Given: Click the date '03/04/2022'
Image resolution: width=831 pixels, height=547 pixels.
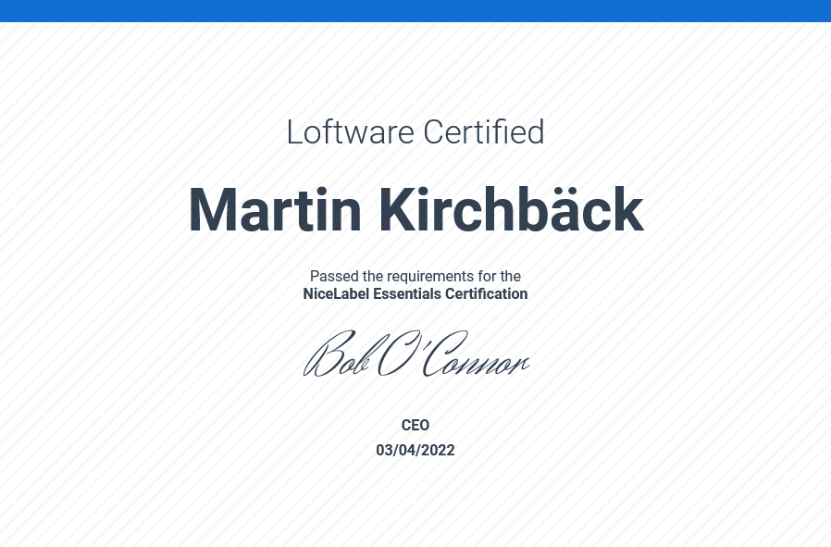Looking at the screenshot, I should [415, 450].
